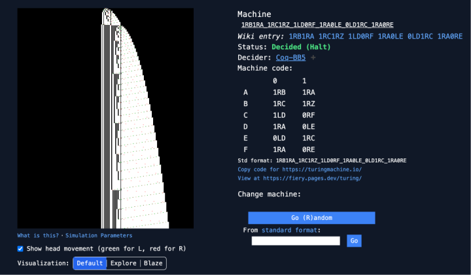Select the Default visualization mode

89,263
